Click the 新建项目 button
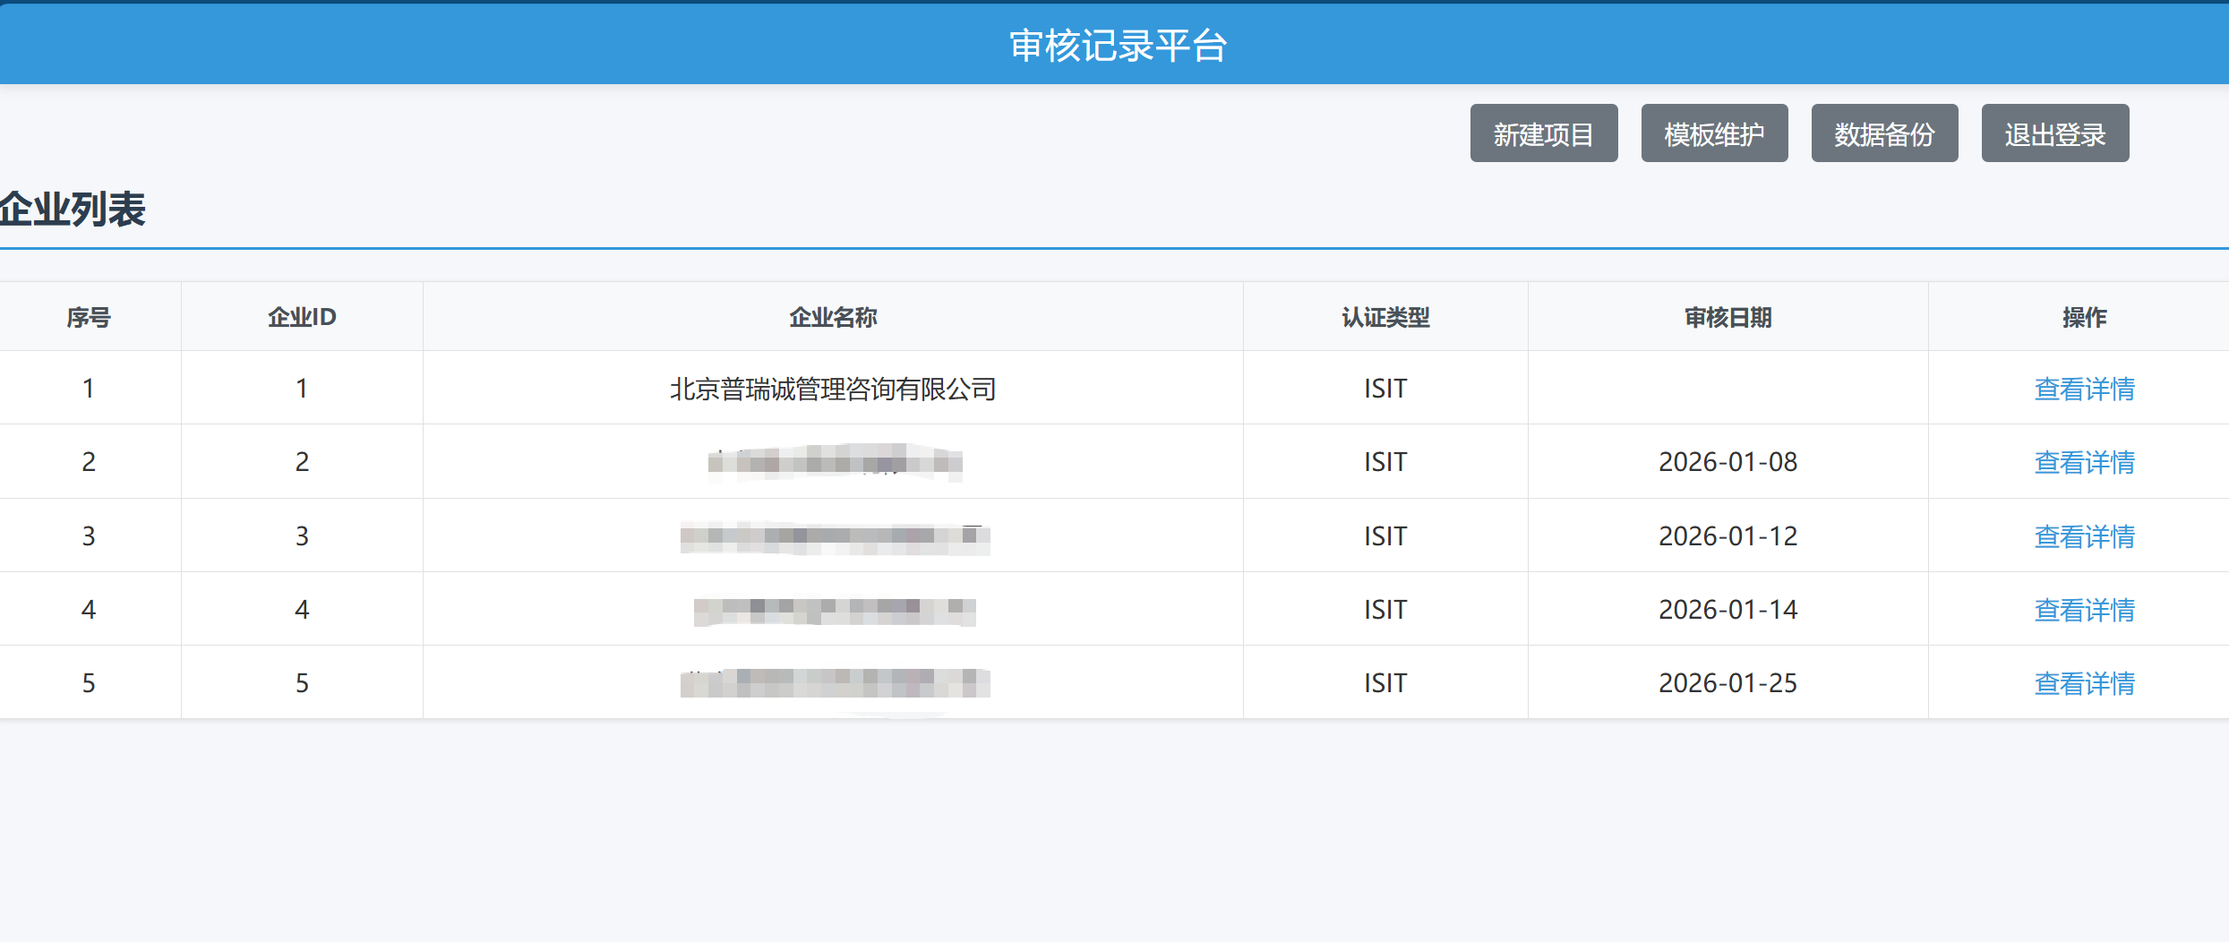The height and width of the screenshot is (942, 2229). (1543, 133)
